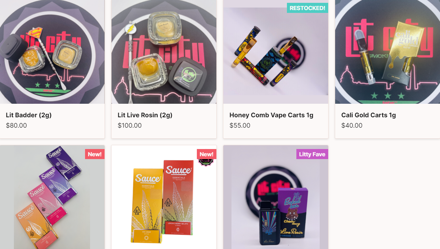Click the $40.00 price under Cali Gold Carts

[352, 125]
